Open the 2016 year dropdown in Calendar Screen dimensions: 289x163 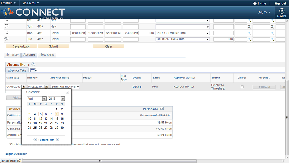(56, 99)
